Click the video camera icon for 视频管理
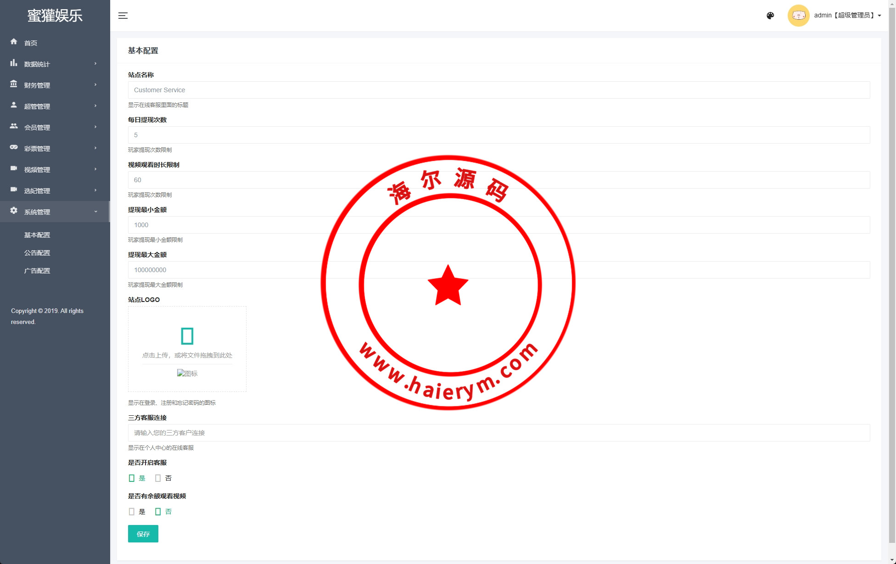The image size is (896, 564). tap(14, 168)
